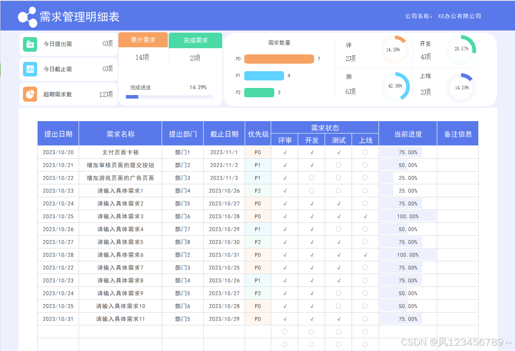Viewport: 515px width, 351px height.
Task: Click the name cell 增加审核页面的提交按钮
Action: (x=121, y=165)
